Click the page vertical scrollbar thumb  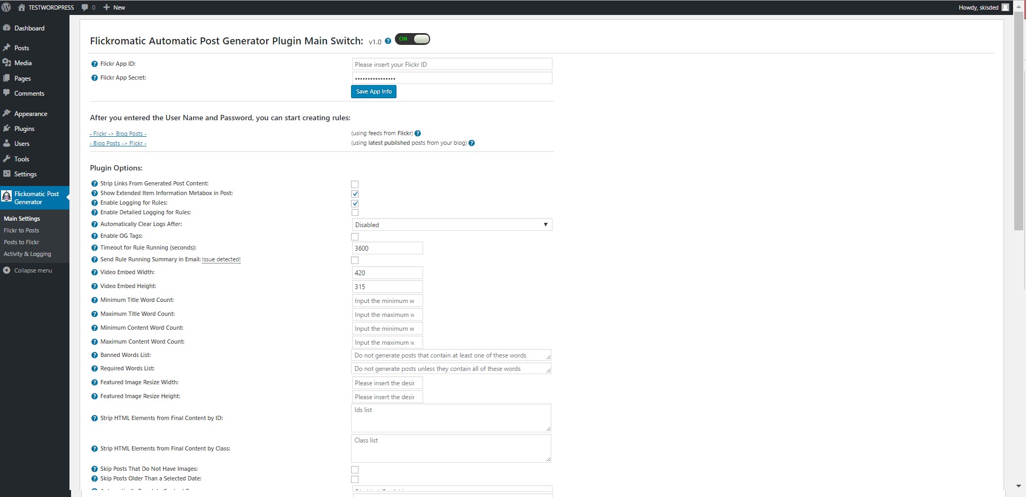1018,121
